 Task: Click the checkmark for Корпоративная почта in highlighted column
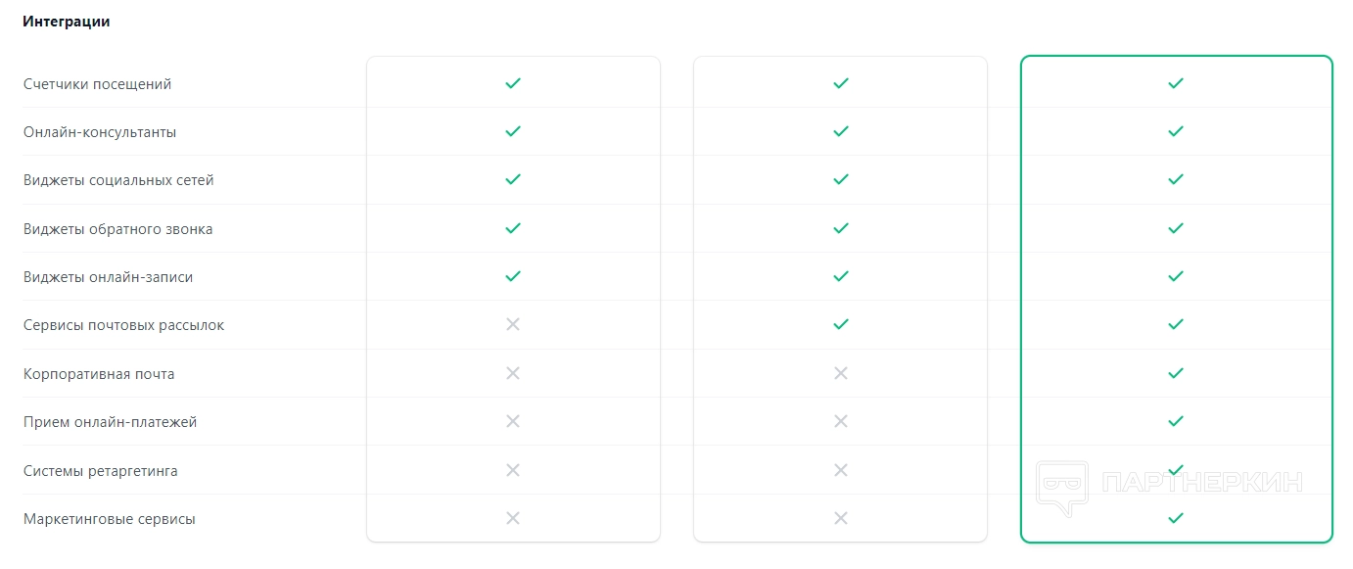(x=1176, y=373)
